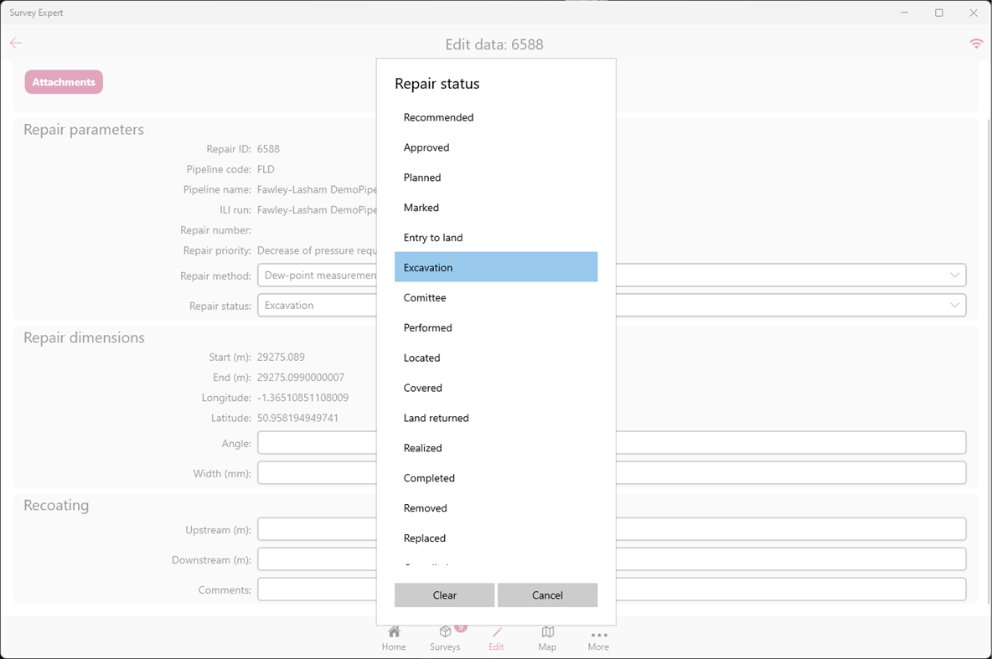Maximize the Survey Expert window

(939, 13)
